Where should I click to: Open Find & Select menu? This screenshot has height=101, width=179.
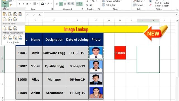166,4
